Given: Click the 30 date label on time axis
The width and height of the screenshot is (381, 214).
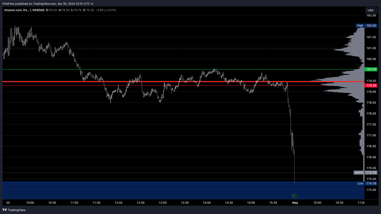Looking at the screenshot, I should tap(8, 203).
